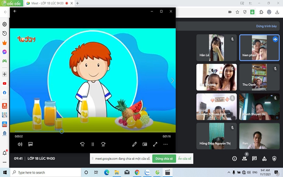Click muted mic on Hồng Điệp Nguyễn Thị tile

233,128
